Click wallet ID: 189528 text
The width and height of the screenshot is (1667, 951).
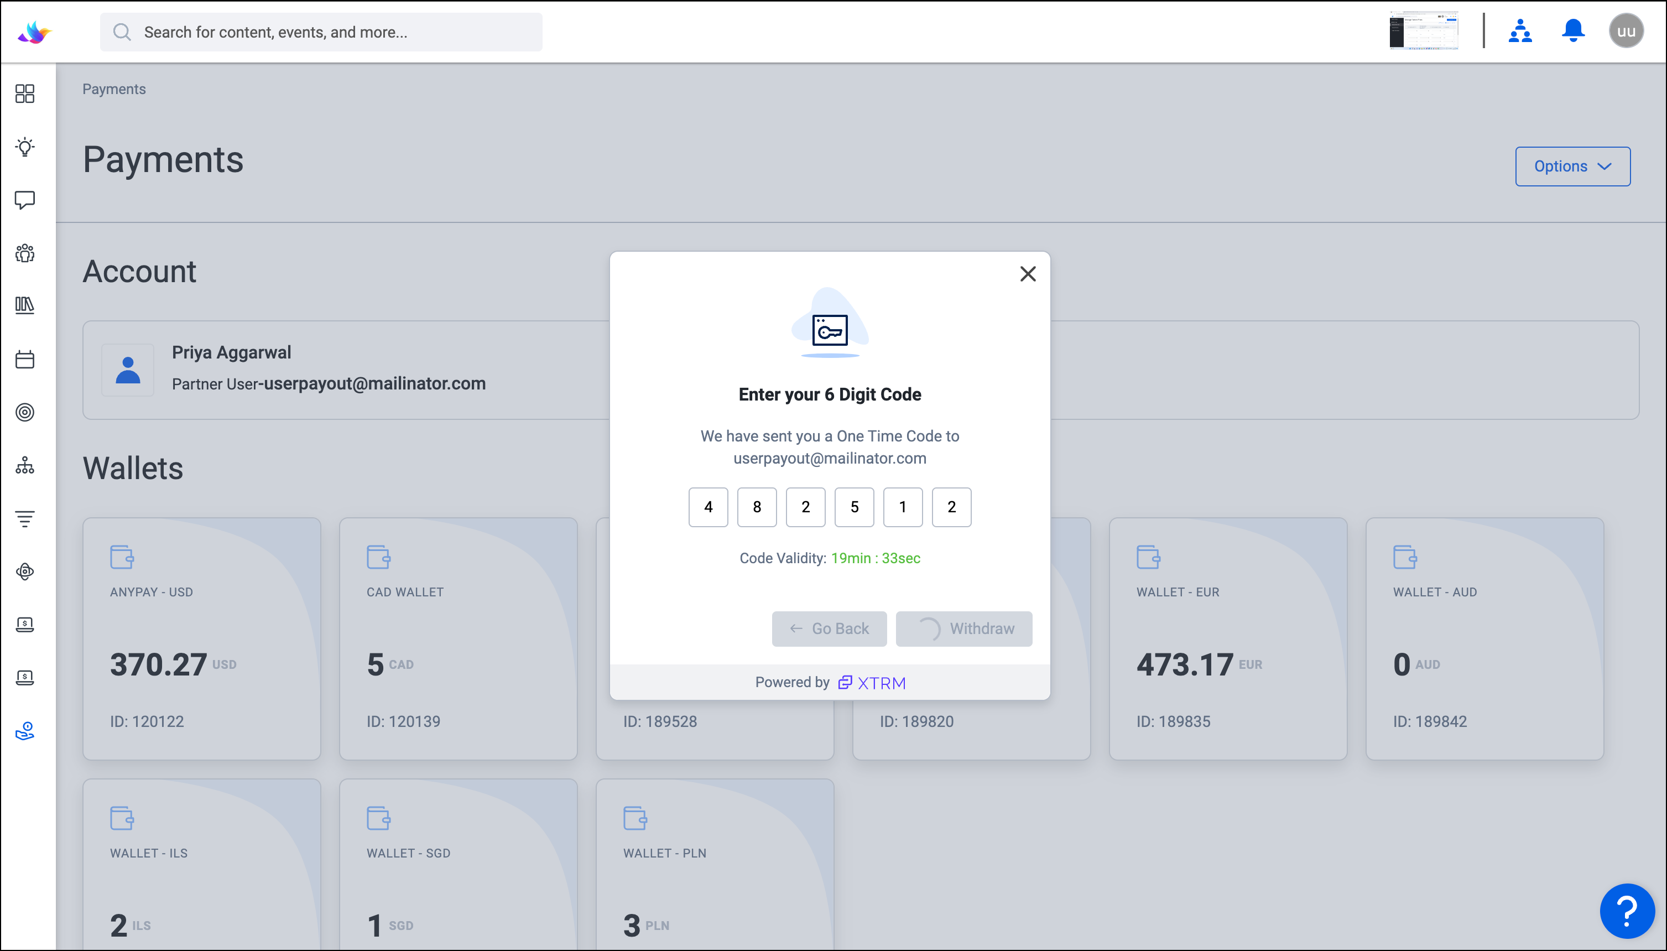tap(660, 721)
